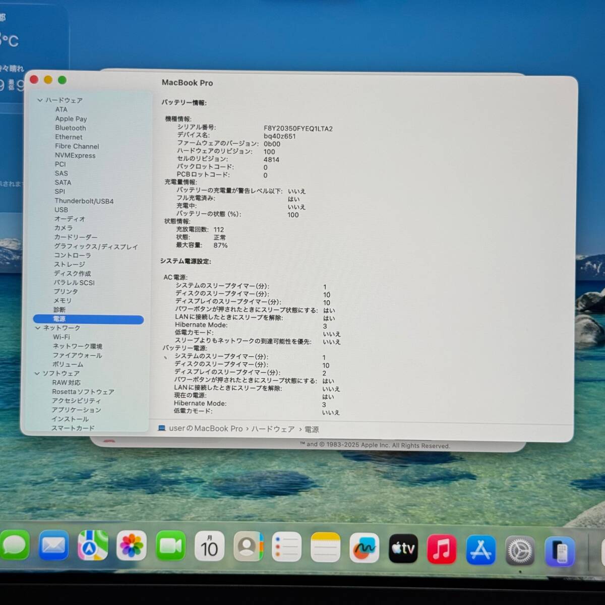Collapse the ソフトウェア section

[x=37, y=374]
